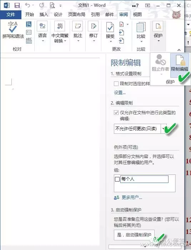191x250 pixels.
Task: Expand the 语言 dropdown arrow
Action: [x=42, y=41]
